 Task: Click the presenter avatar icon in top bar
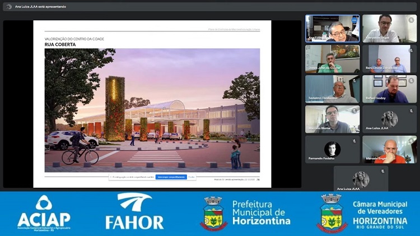click(9, 7)
